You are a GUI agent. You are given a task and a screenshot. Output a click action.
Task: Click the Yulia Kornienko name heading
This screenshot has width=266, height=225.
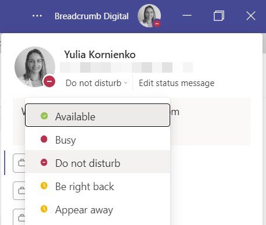coord(100,55)
